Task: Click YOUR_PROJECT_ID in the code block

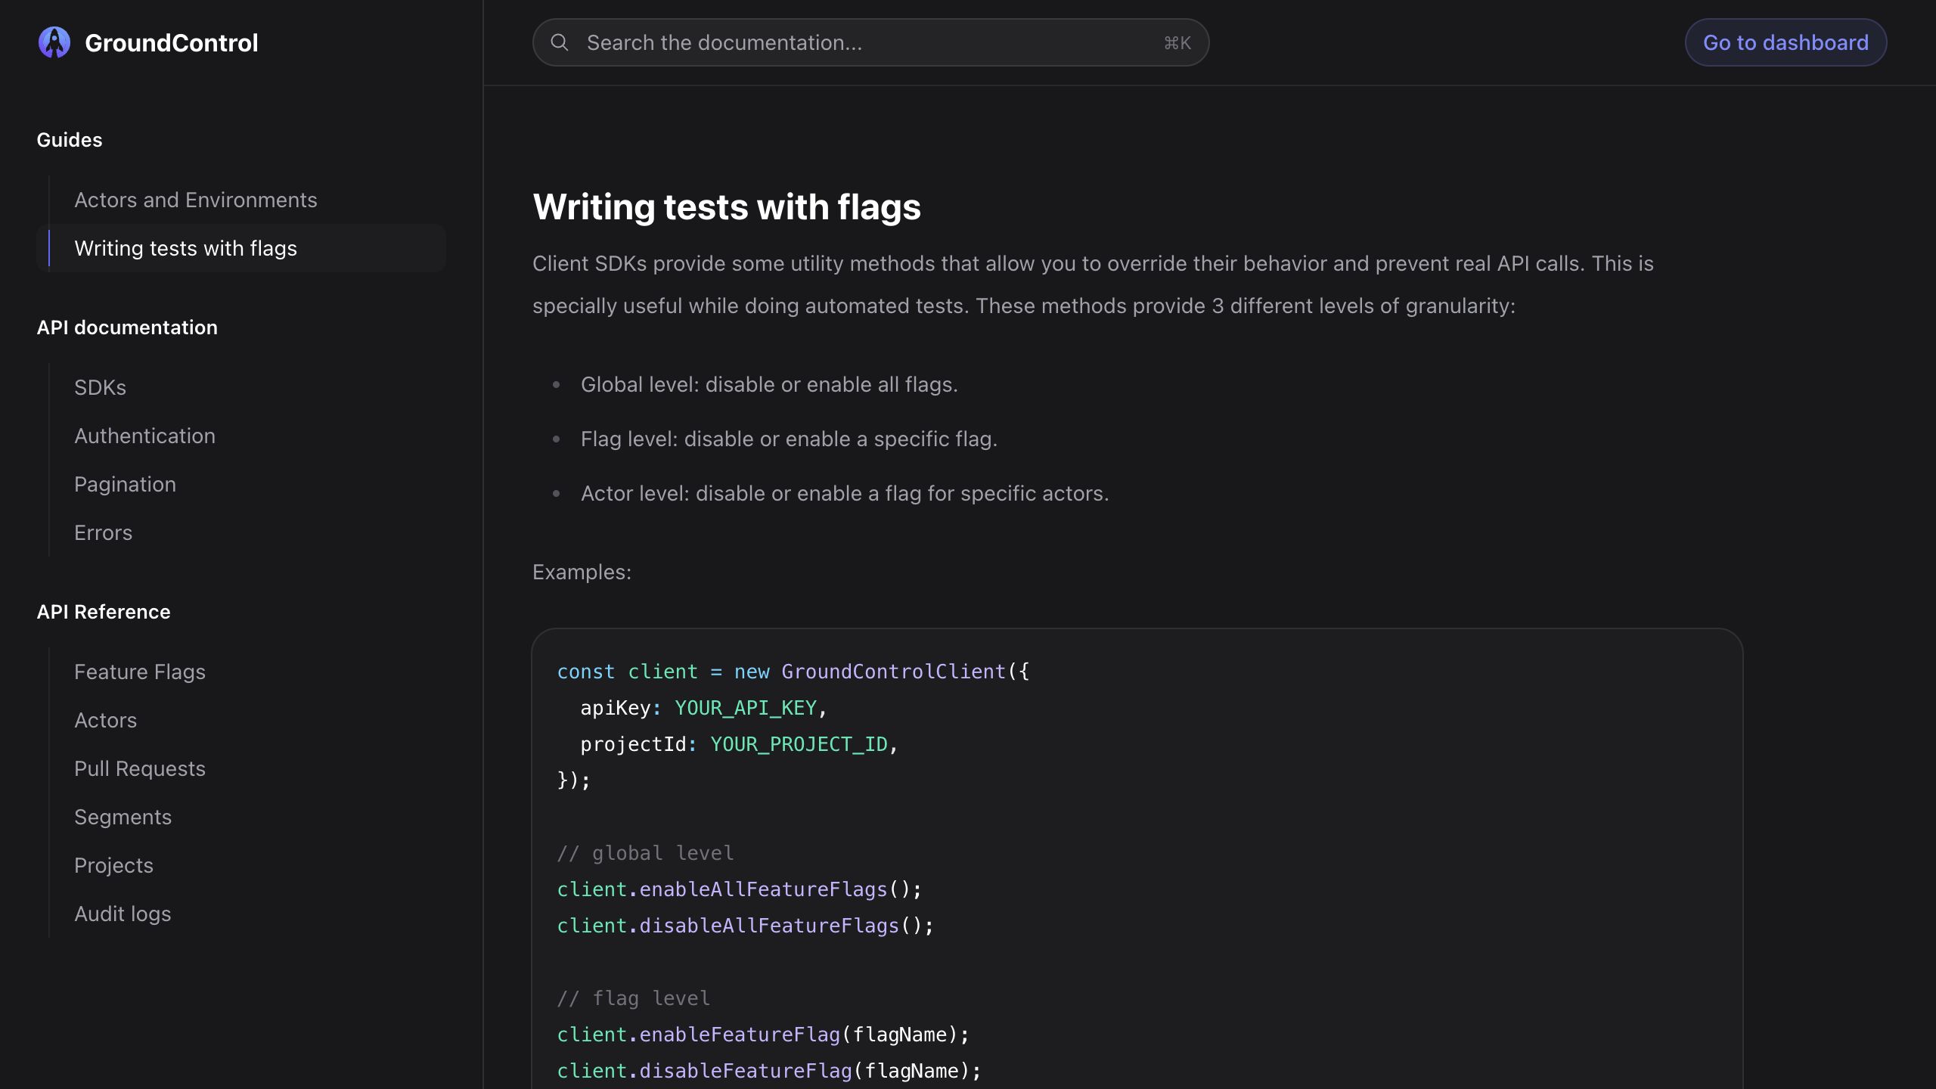Action: point(799,744)
